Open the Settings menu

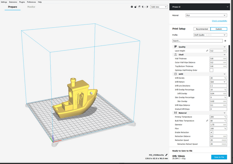pyautogui.click(x=4, y=2)
